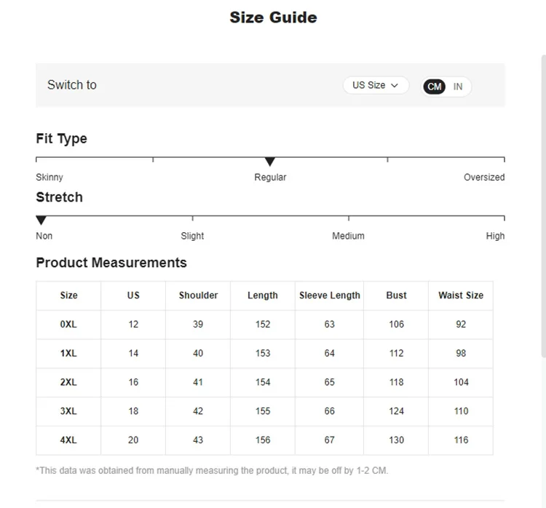Select the 4XL size row label
The image size is (546, 508).
pos(68,440)
